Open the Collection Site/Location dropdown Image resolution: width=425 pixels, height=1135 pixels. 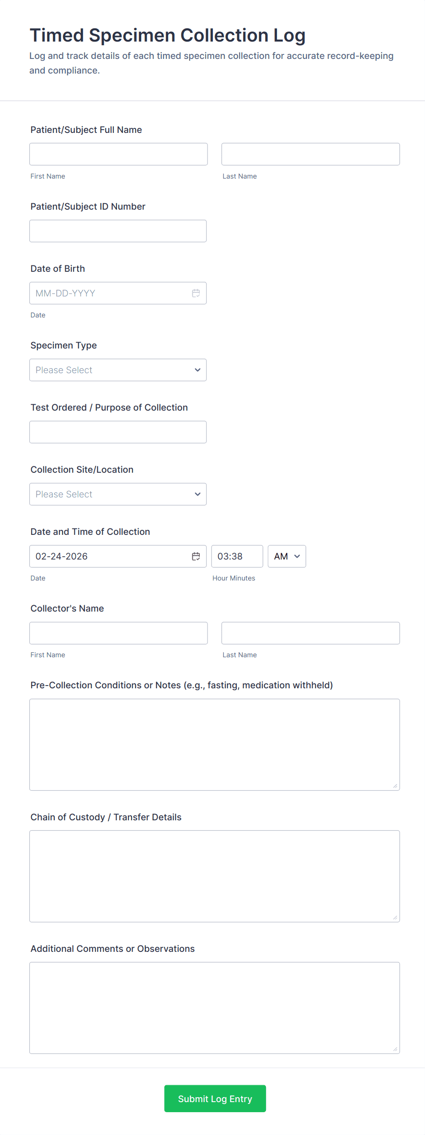[x=118, y=494]
